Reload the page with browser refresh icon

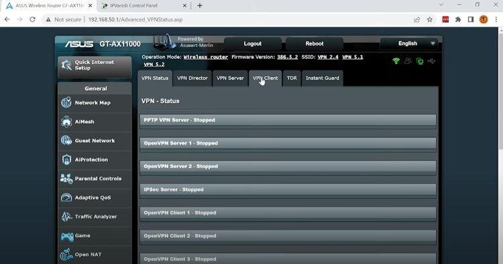[x=32, y=19]
